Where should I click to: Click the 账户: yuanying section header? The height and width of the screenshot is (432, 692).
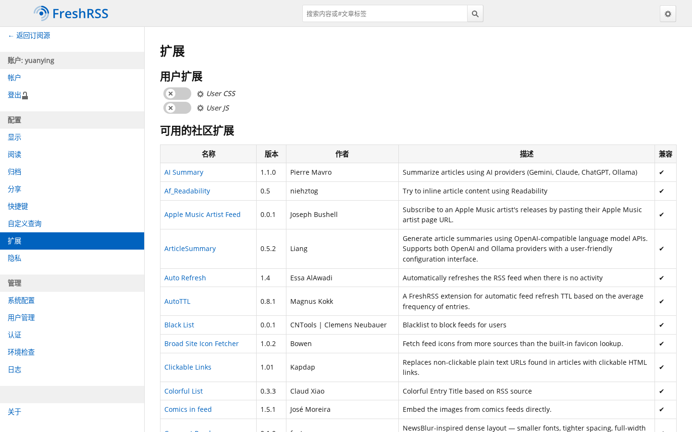point(72,60)
